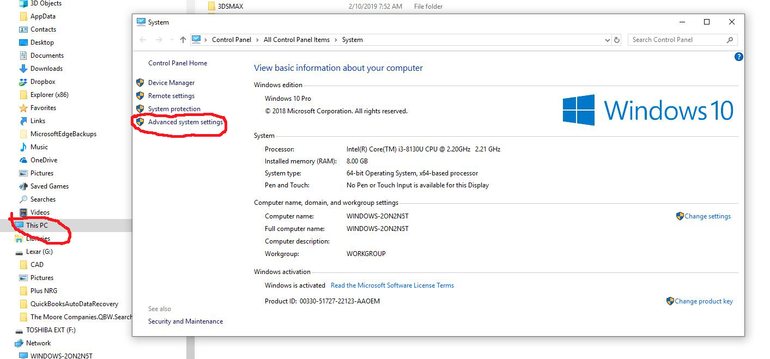The height and width of the screenshot is (359, 770).
Task: Open Remote settings link
Action: (171, 96)
